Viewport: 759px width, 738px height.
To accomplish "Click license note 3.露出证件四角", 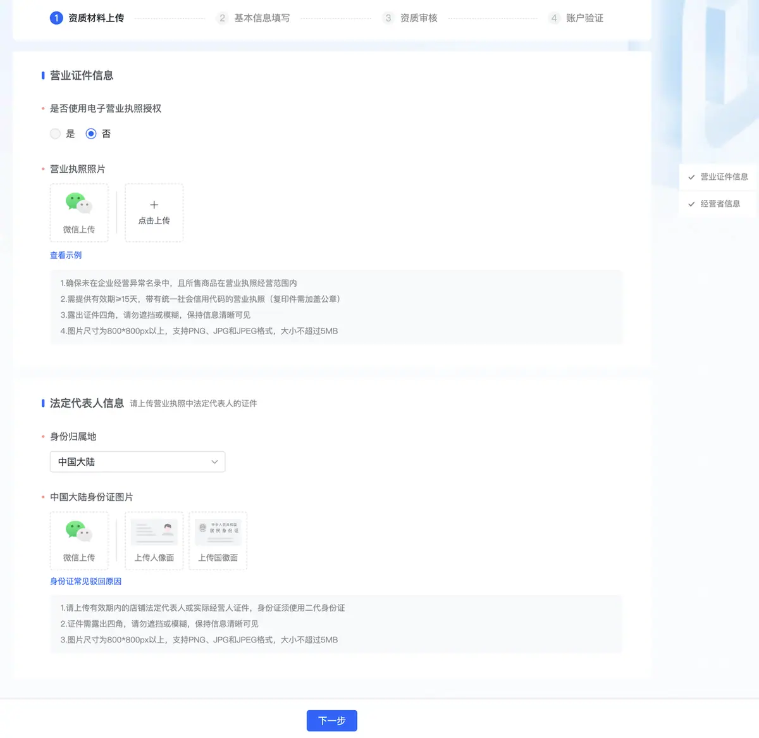I will (x=155, y=315).
